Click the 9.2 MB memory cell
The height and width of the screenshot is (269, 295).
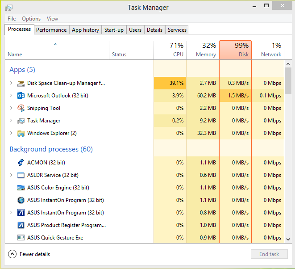click(203, 121)
